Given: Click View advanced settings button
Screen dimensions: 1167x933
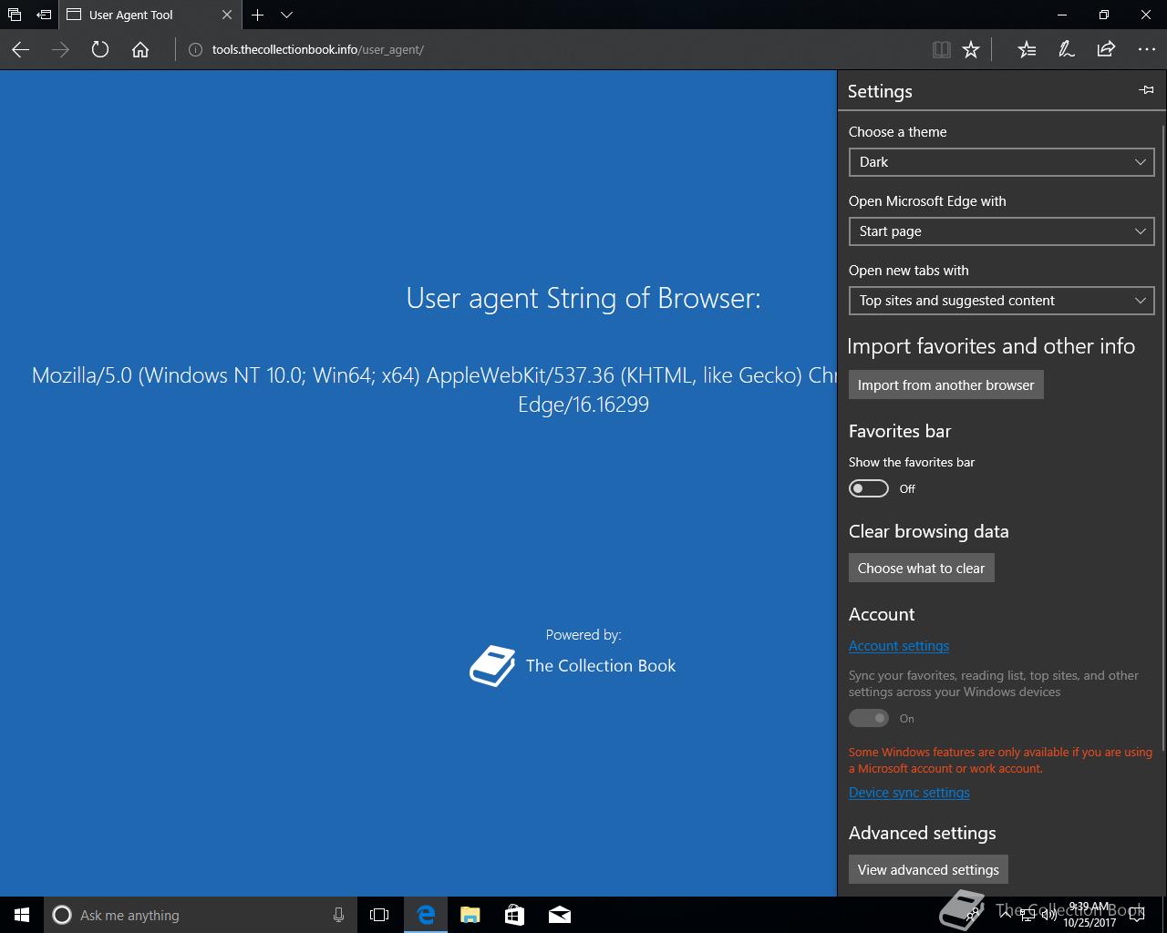Looking at the screenshot, I should 928,869.
